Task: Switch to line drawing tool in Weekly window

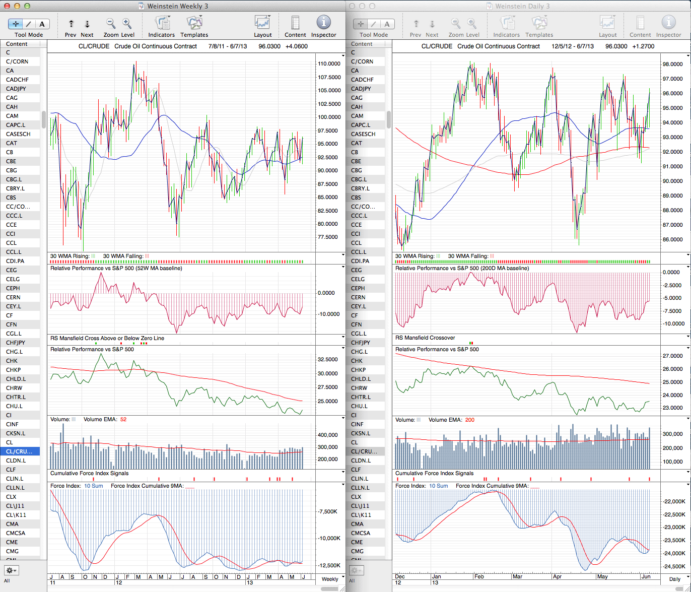Action: (x=29, y=24)
